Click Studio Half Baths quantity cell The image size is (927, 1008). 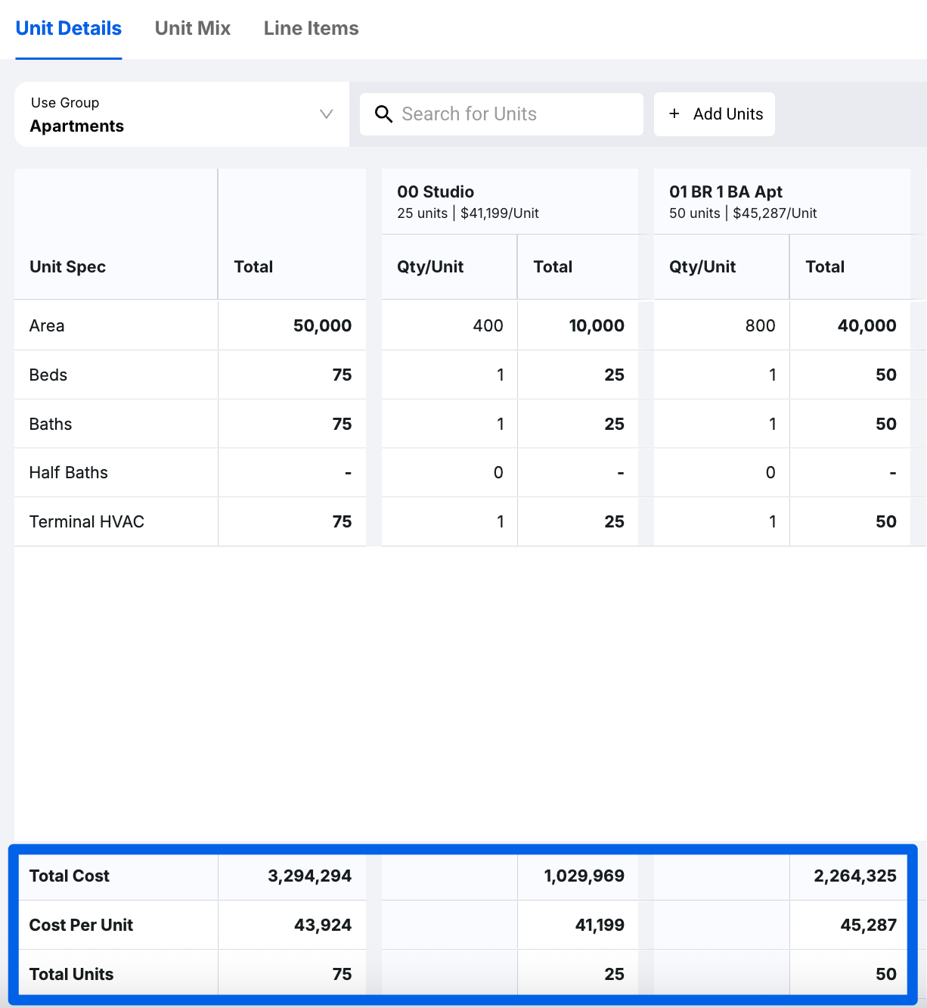tap(498, 472)
